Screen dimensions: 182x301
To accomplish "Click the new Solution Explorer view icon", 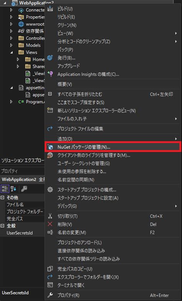I will point(50,110).
